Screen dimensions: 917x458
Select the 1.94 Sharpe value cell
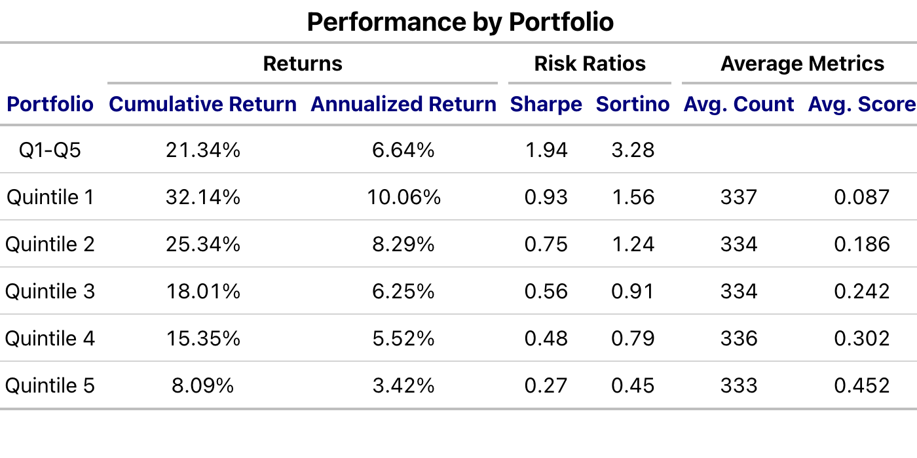[546, 150]
